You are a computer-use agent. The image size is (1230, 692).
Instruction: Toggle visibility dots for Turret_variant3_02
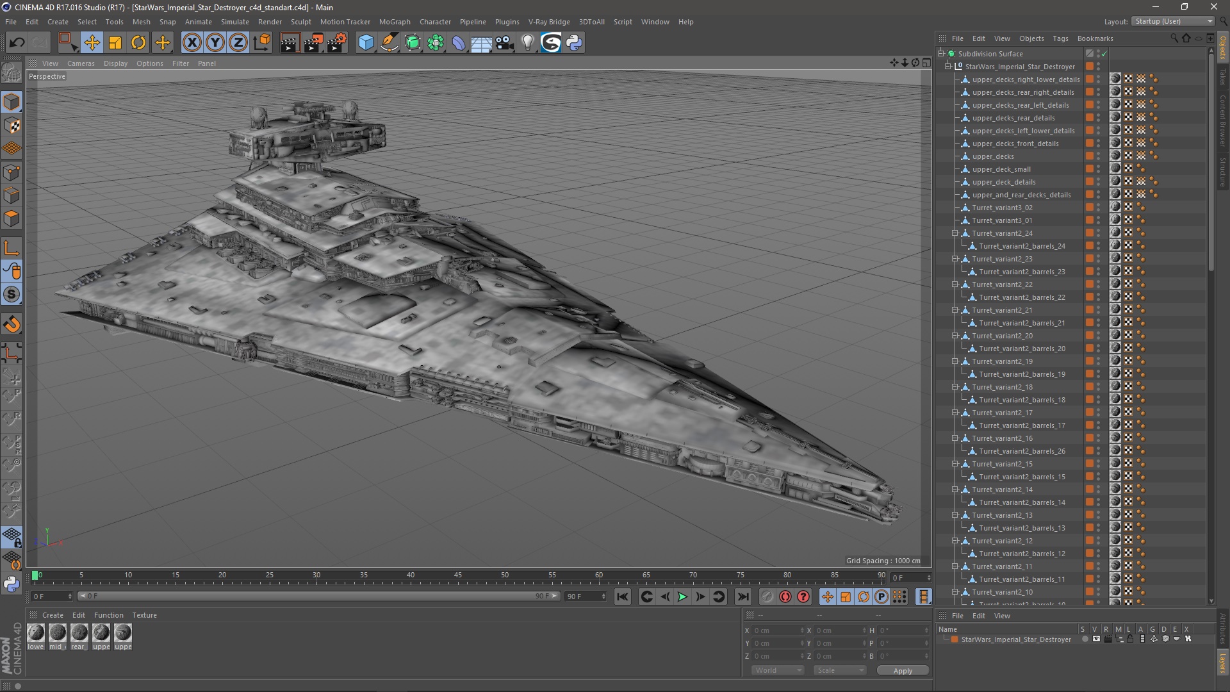click(x=1098, y=208)
